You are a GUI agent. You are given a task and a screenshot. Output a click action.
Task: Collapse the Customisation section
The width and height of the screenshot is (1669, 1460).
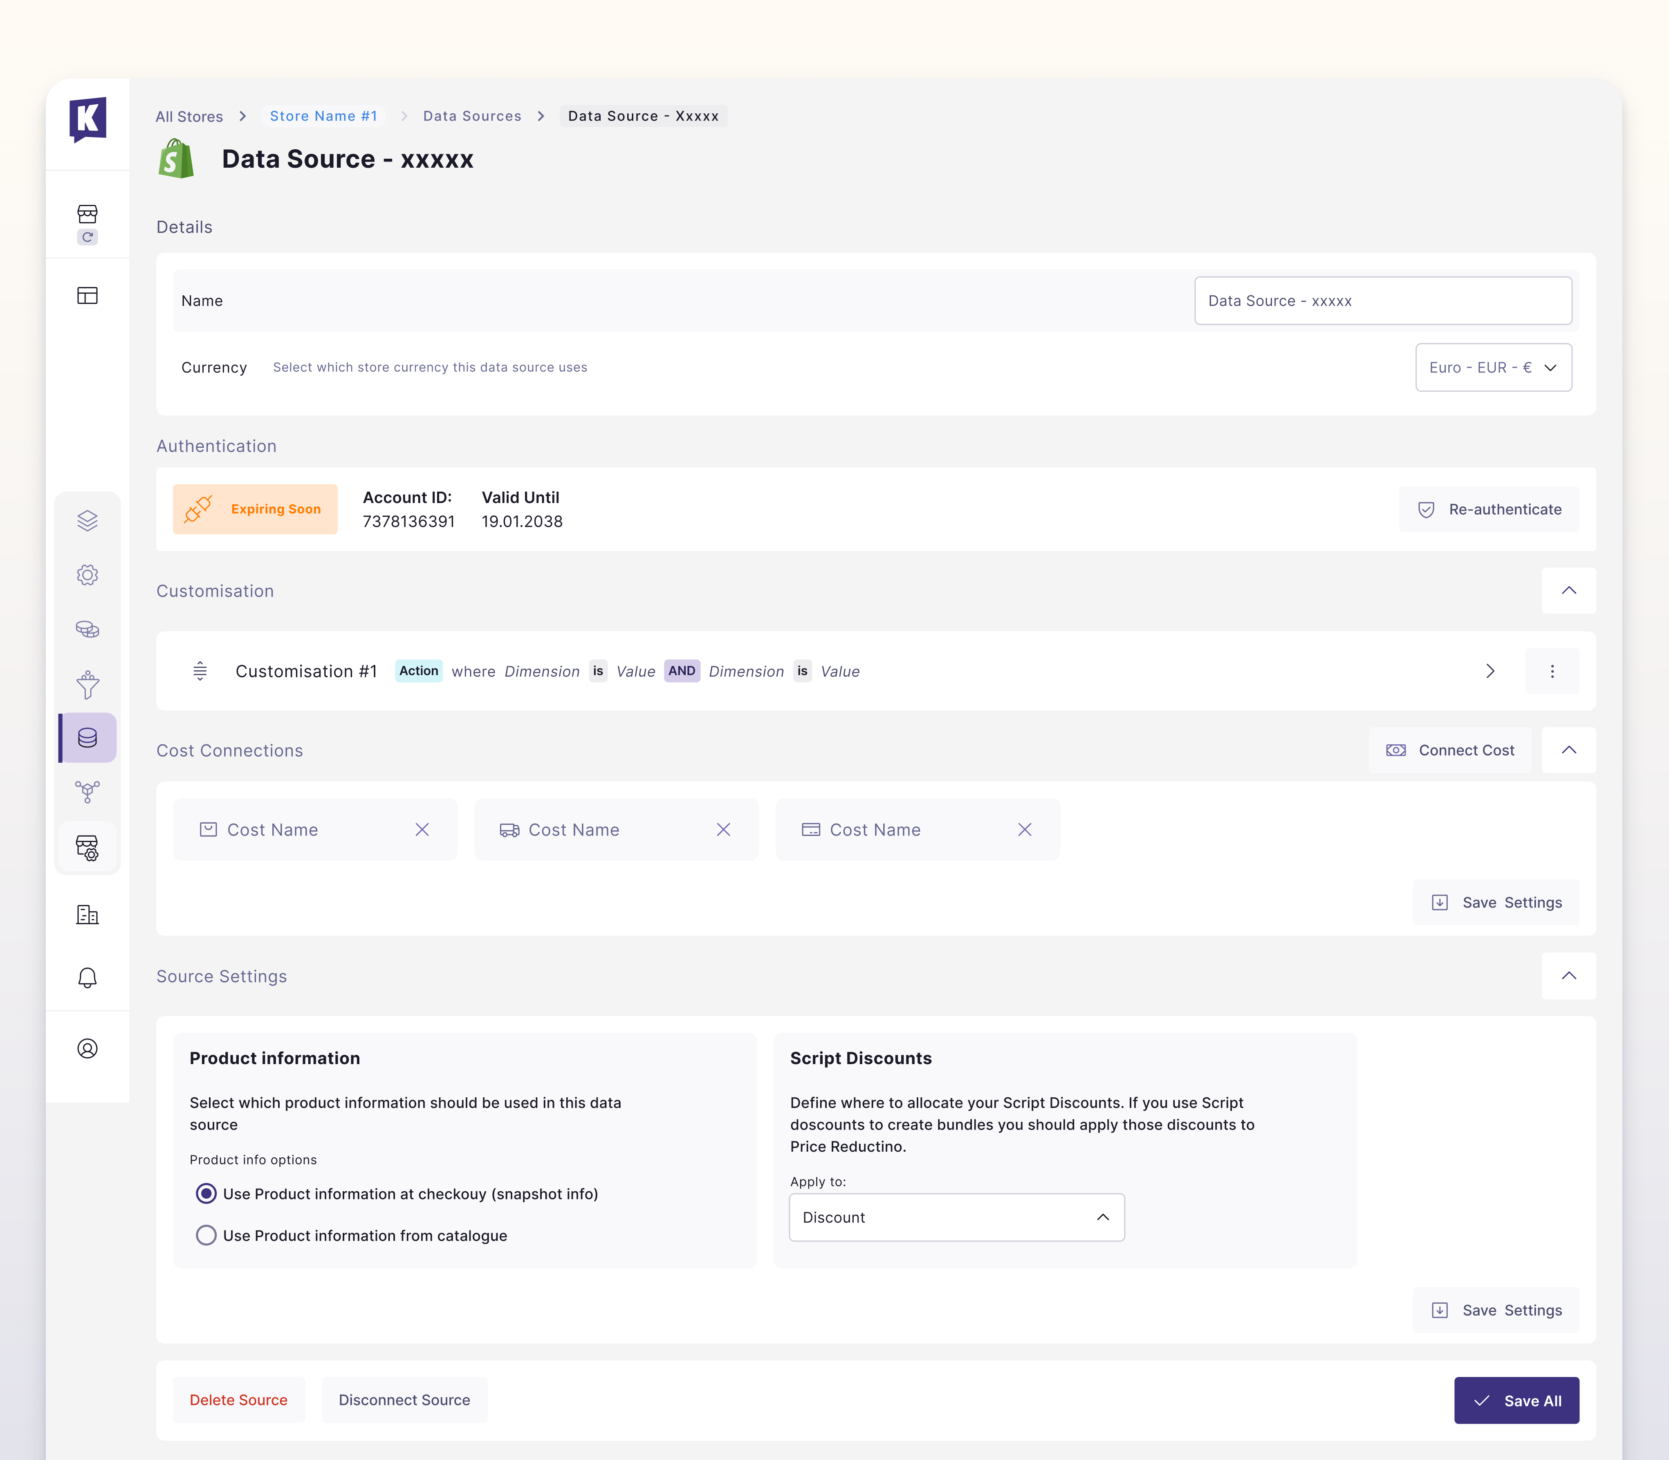[x=1569, y=591]
